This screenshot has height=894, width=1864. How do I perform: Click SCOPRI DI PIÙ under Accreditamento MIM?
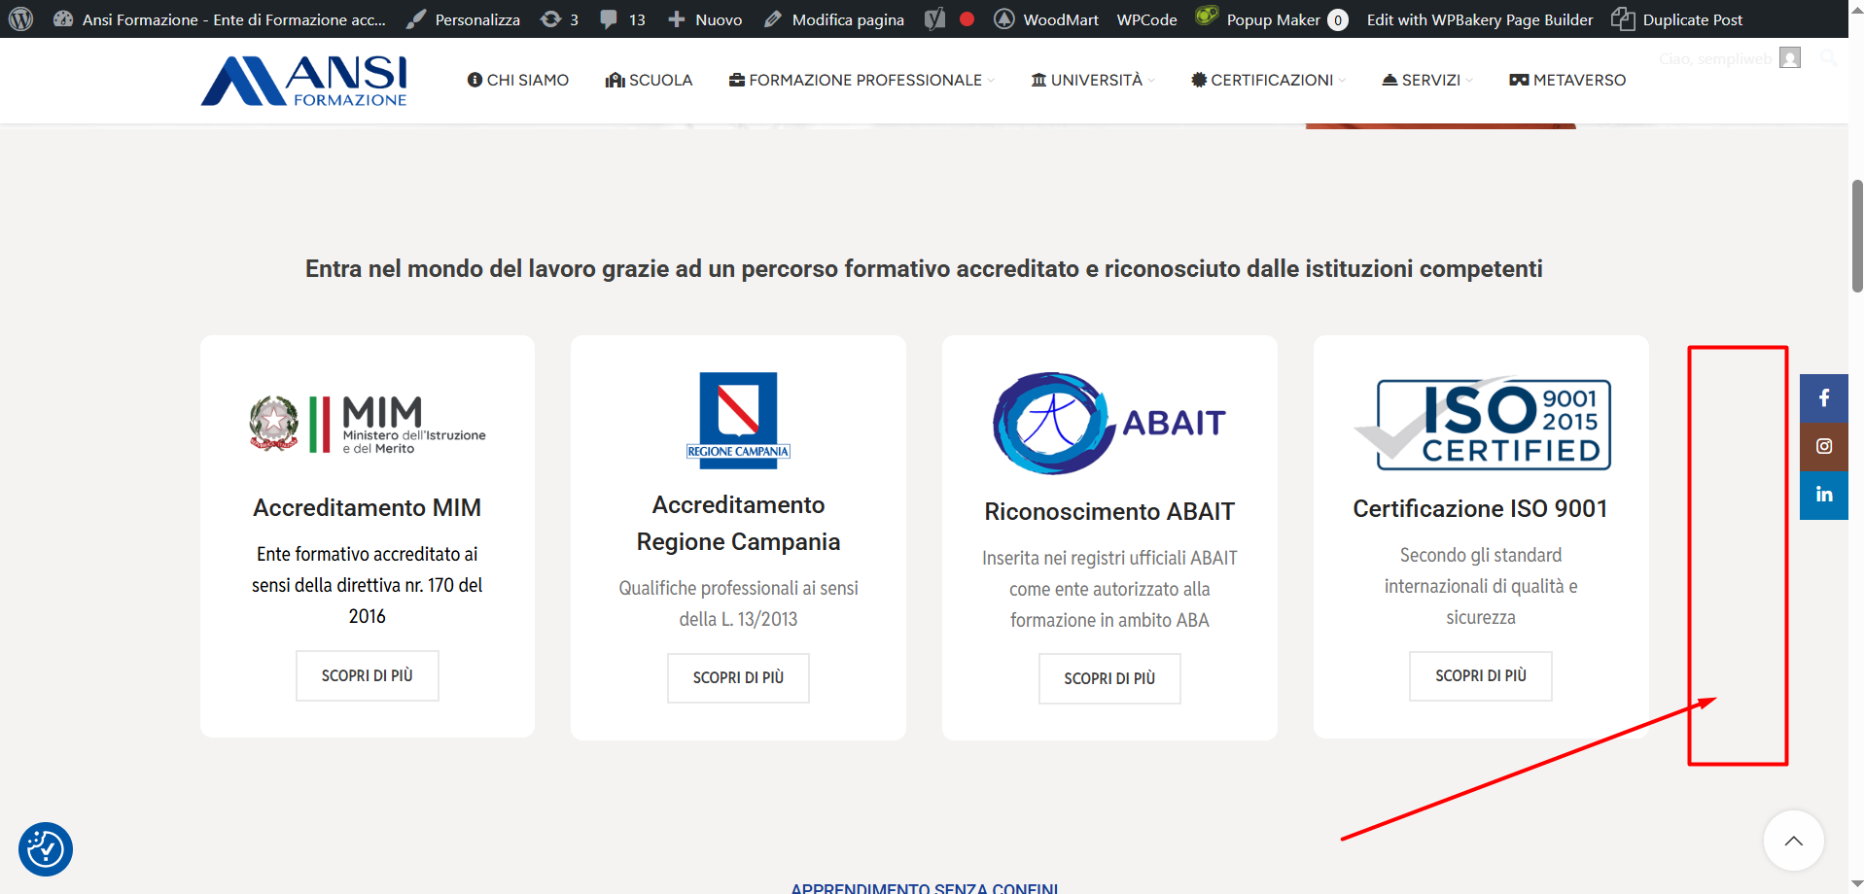click(368, 675)
